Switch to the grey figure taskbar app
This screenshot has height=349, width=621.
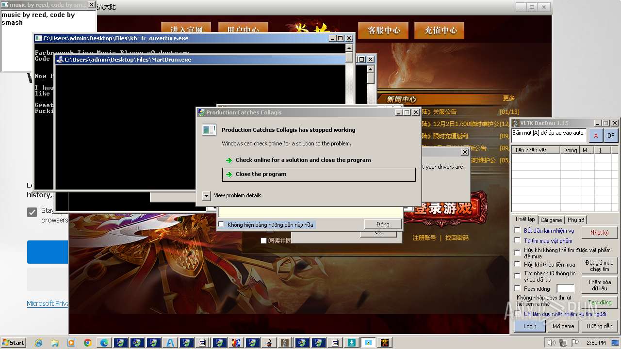tap(286, 343)
